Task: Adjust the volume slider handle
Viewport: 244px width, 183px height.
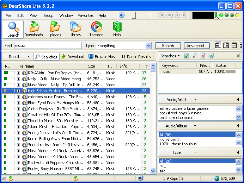Action: (x=134, y=15)
